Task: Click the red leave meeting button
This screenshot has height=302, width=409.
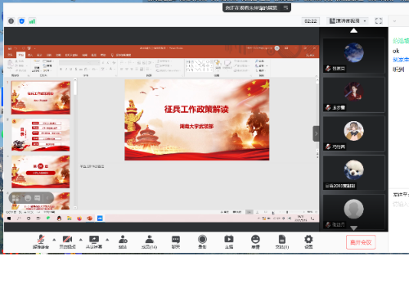Action: pyautogui.click(x=361, y=242)
